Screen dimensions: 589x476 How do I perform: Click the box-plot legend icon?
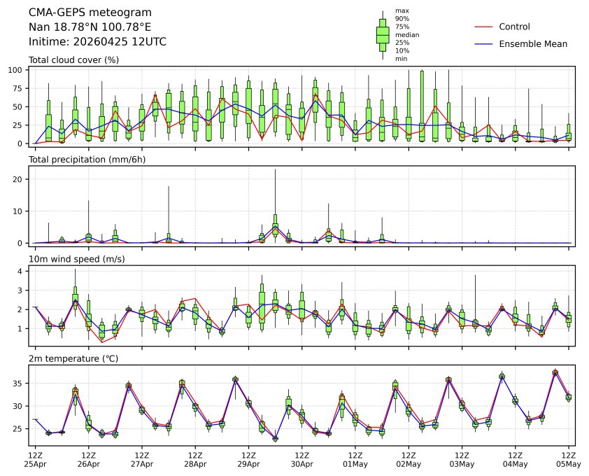pyautogui.click(x=383, y=35)
